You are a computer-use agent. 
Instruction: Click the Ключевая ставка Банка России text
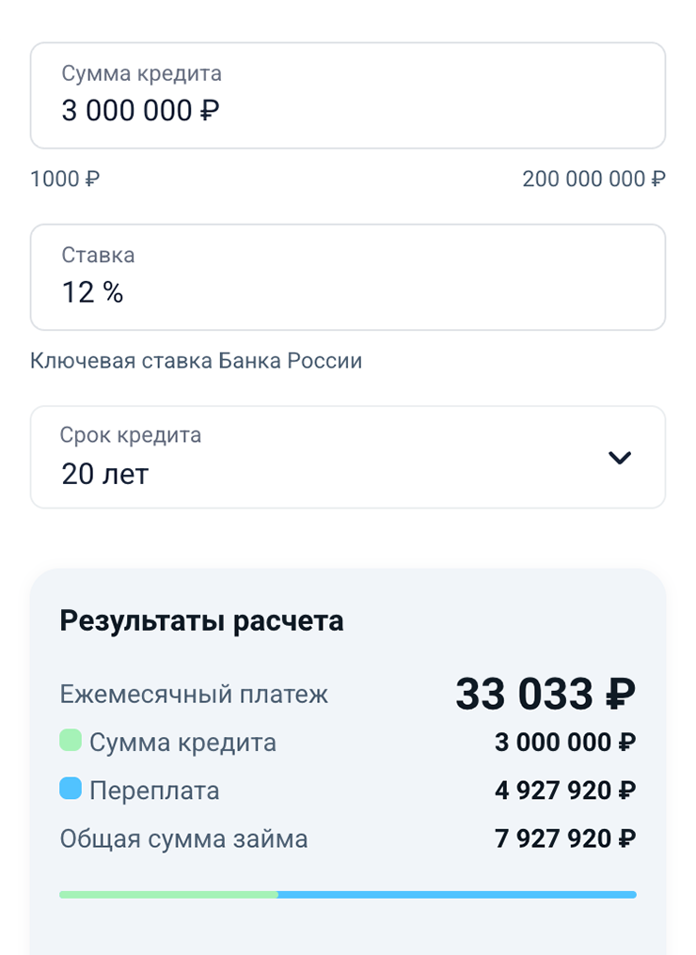[x=196, y=361]
